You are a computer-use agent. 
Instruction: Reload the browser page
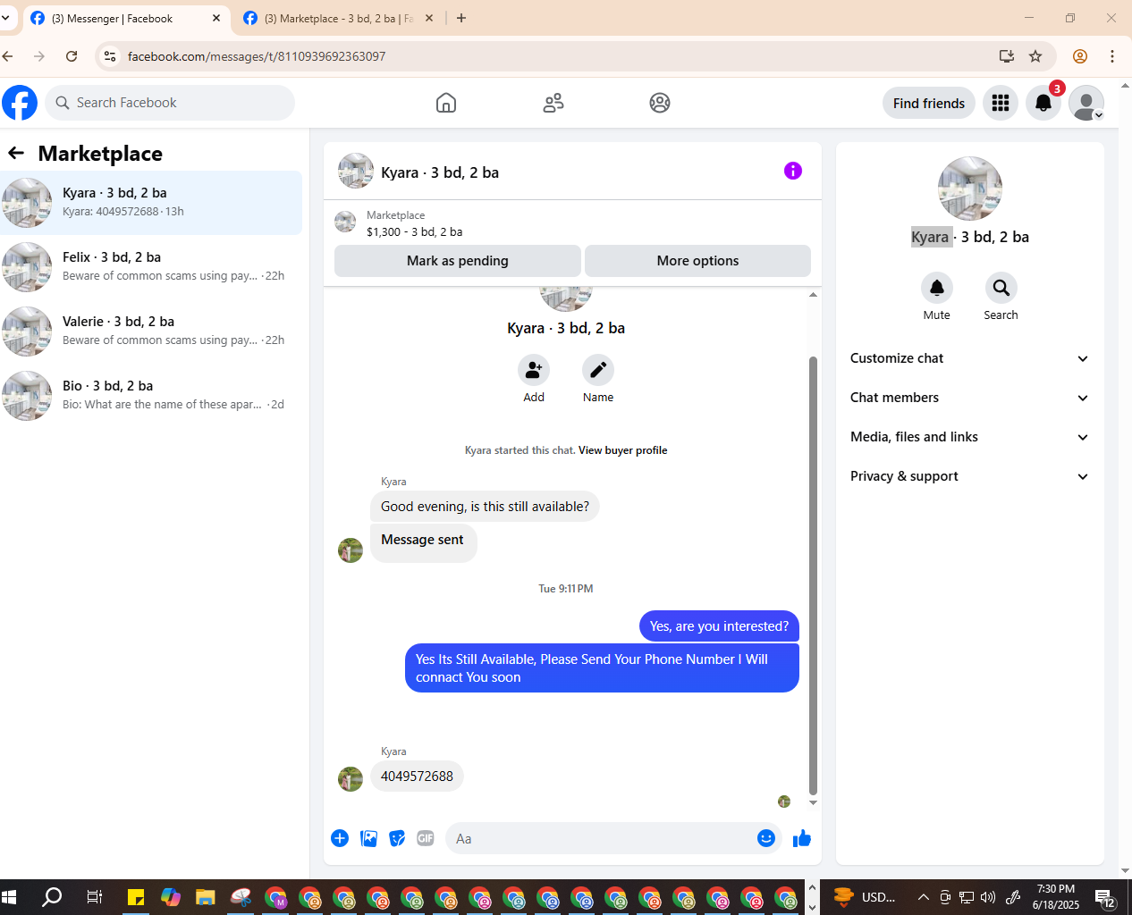[x=72, y=56]
